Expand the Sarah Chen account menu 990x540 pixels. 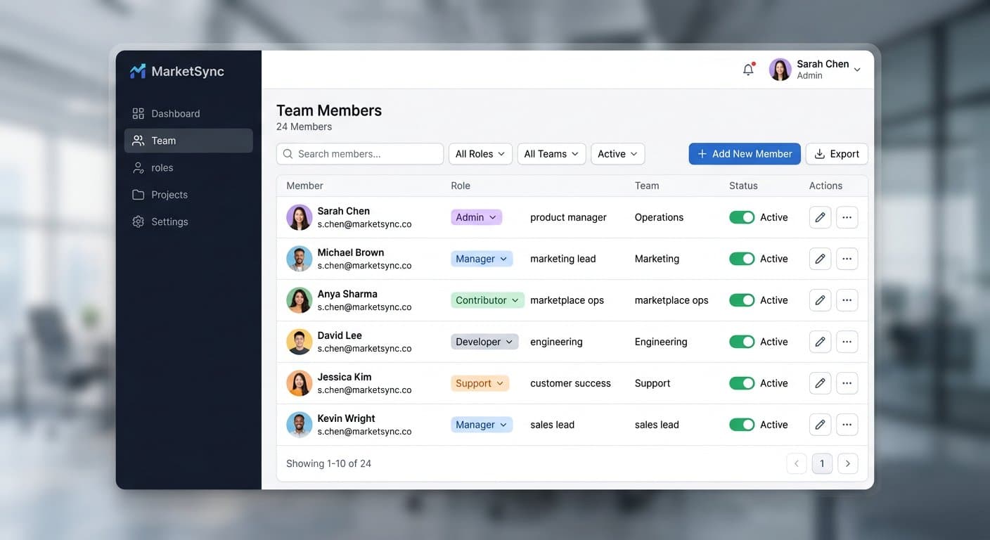pyautogui.click(x=816, y=70)
